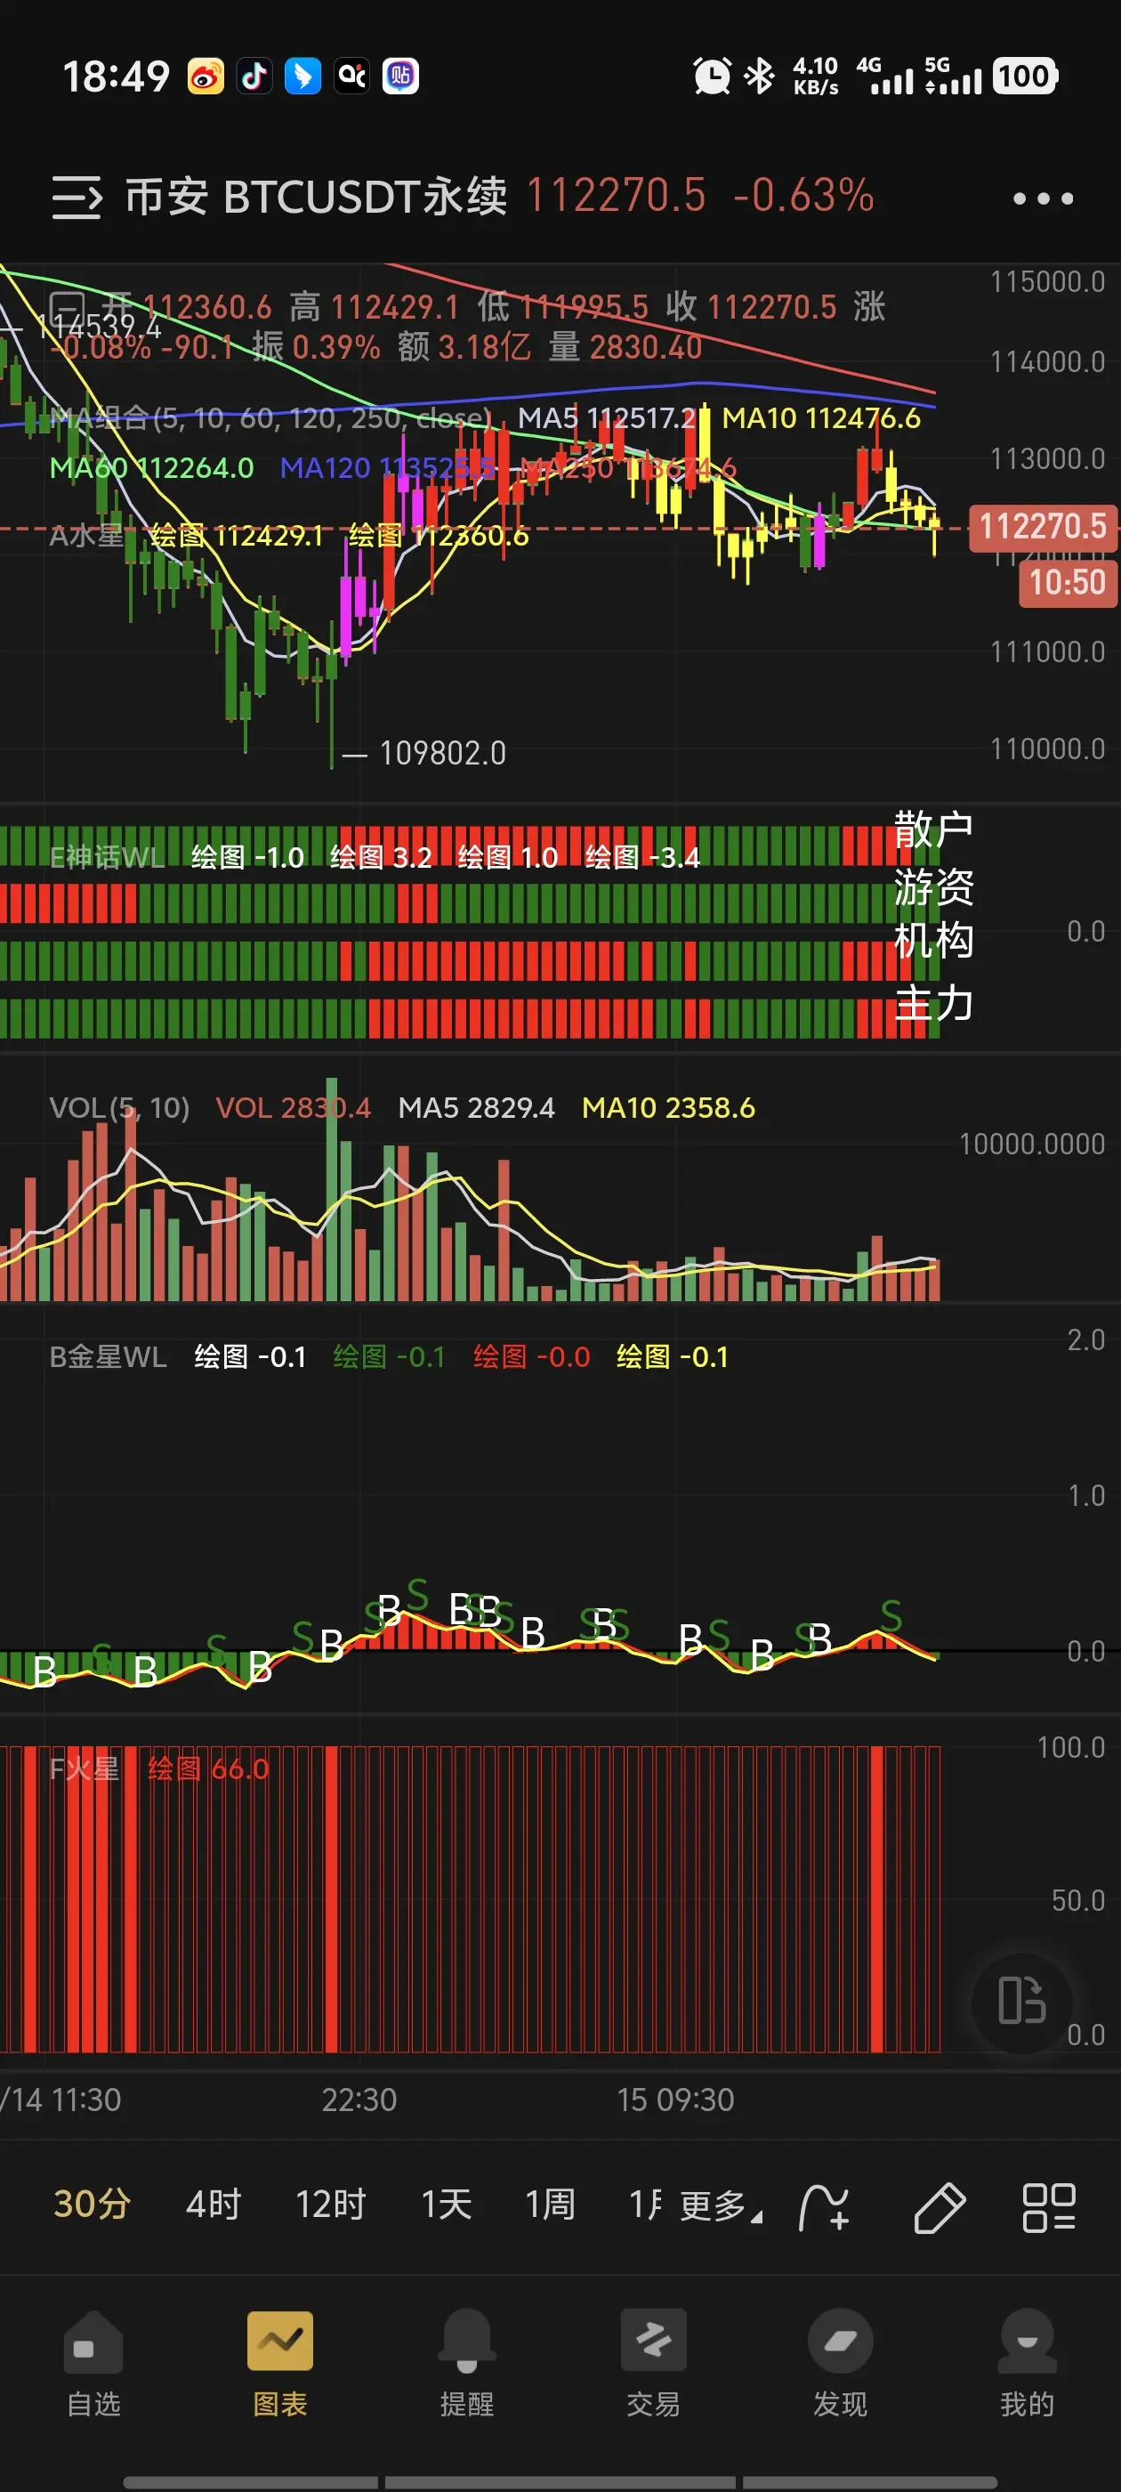The width and height of the screenshot is (1121, 2492).
Task: Tap the 主力 row label
Action: 933,1002
